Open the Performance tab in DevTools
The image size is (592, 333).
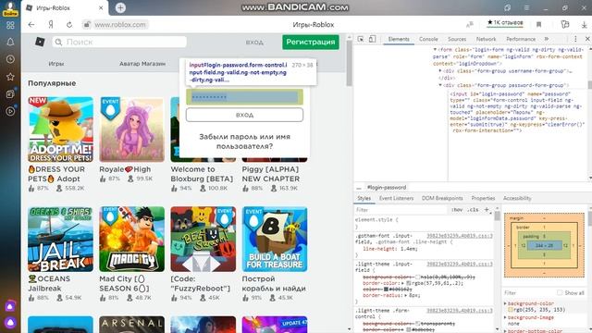click(x=521, y=39)
